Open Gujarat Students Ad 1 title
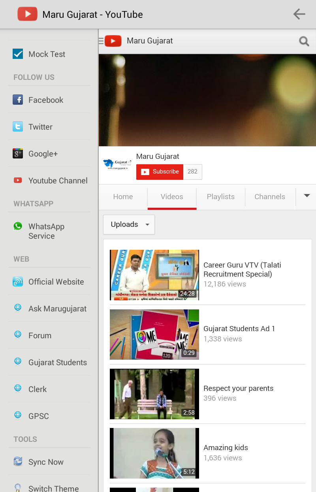316x492 pixels. tap(239, 329)
